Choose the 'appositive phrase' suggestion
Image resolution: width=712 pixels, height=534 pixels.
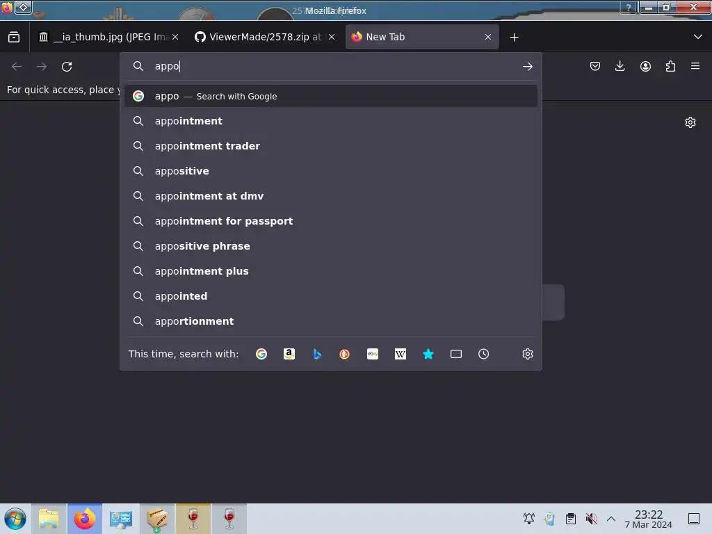click(x=330, y=246)
